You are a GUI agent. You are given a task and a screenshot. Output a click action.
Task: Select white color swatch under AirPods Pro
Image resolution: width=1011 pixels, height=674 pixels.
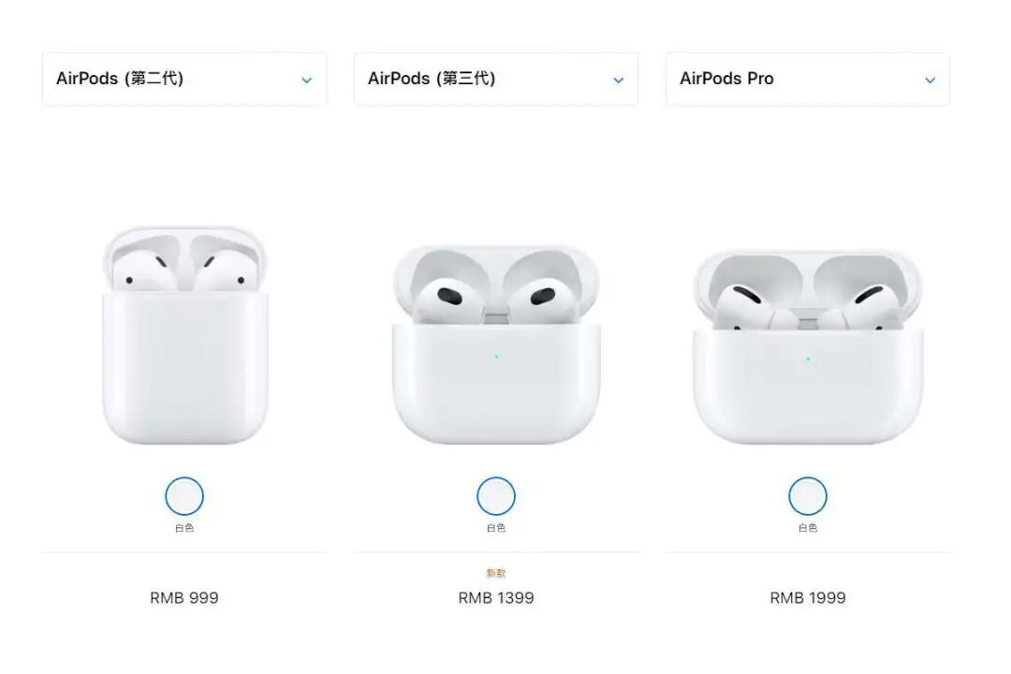tap(808, 496)
